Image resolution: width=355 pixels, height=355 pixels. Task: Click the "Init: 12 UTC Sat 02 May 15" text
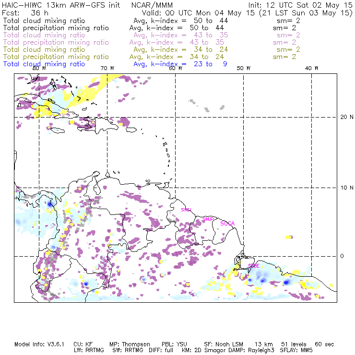pyautogui.click(x=300, y=5)
